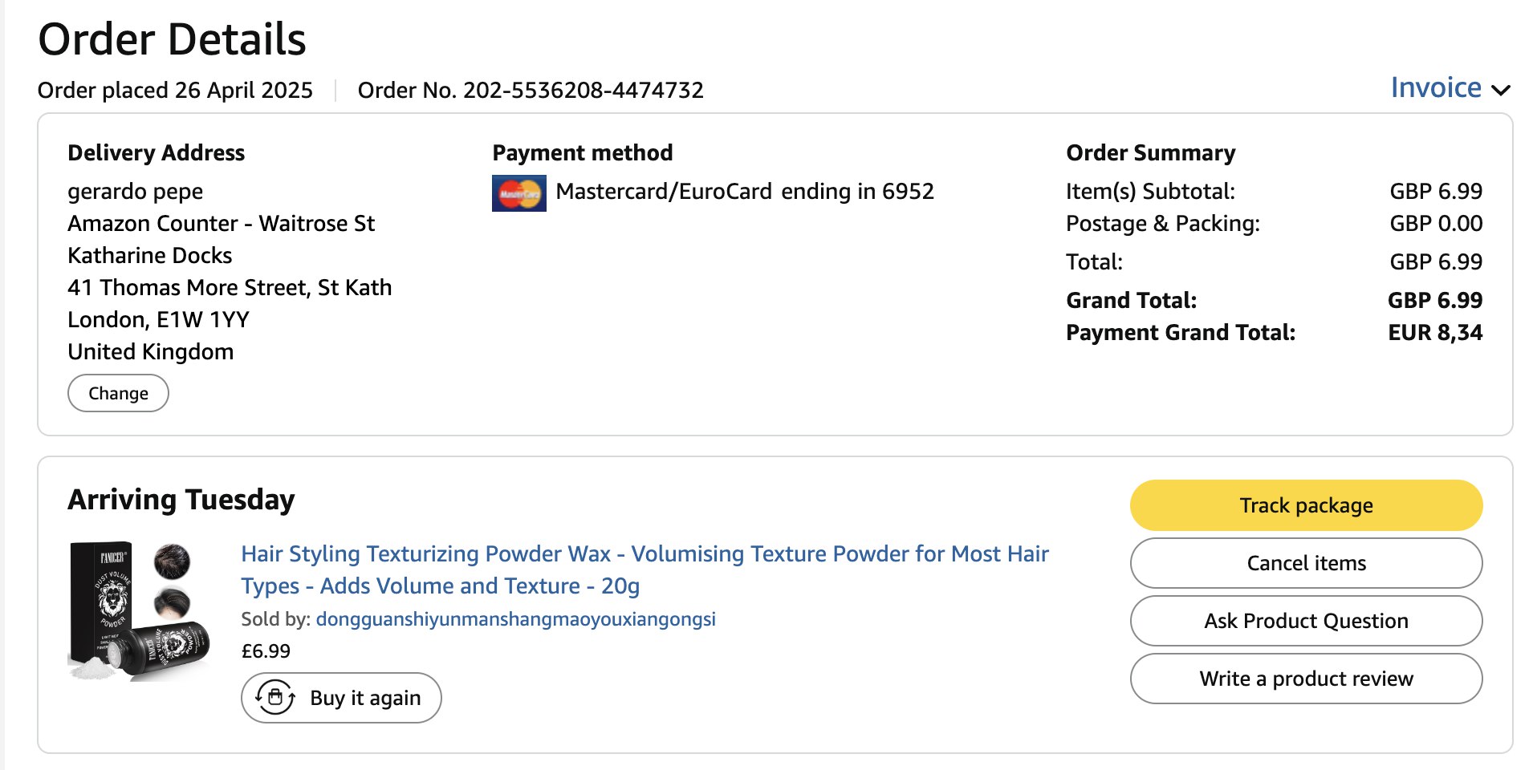Track the package
The width and height of the screenshot is (1533, 770).
pyautogui.click(x=1305, y=505)
